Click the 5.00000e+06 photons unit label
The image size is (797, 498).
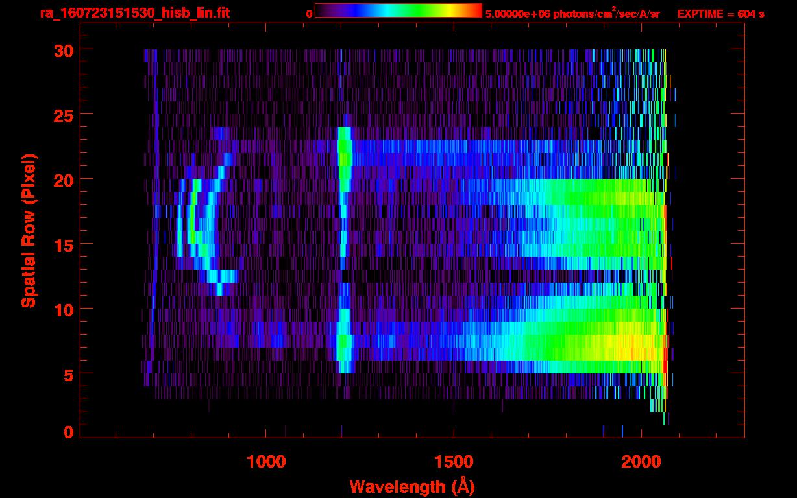[x=572, y=14]
